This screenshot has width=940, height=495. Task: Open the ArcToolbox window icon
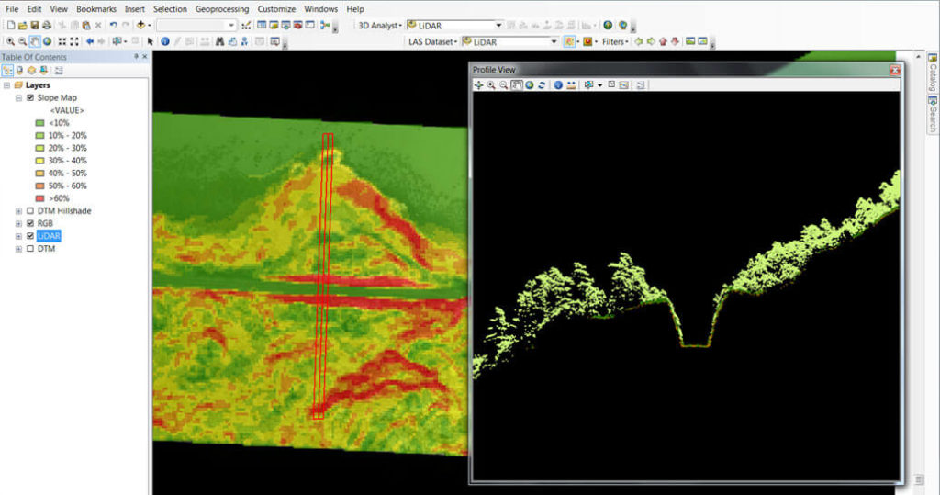coord(298,25)
